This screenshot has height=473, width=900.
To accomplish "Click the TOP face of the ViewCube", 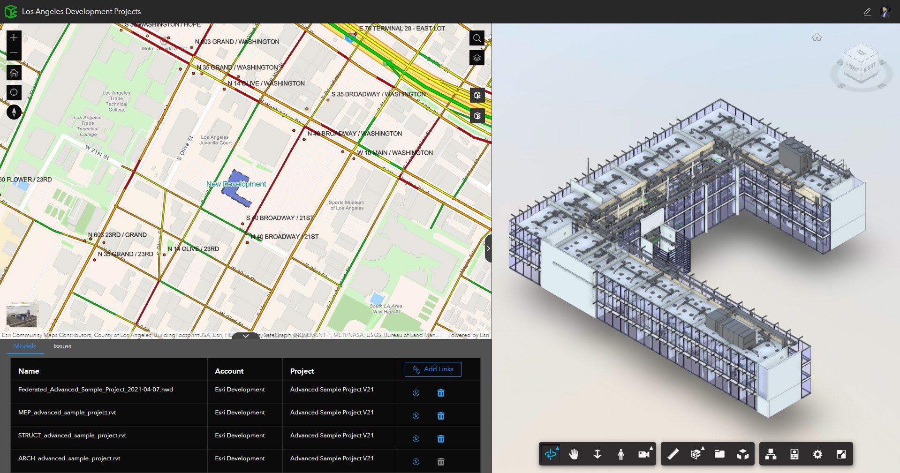I will point(861,53).
